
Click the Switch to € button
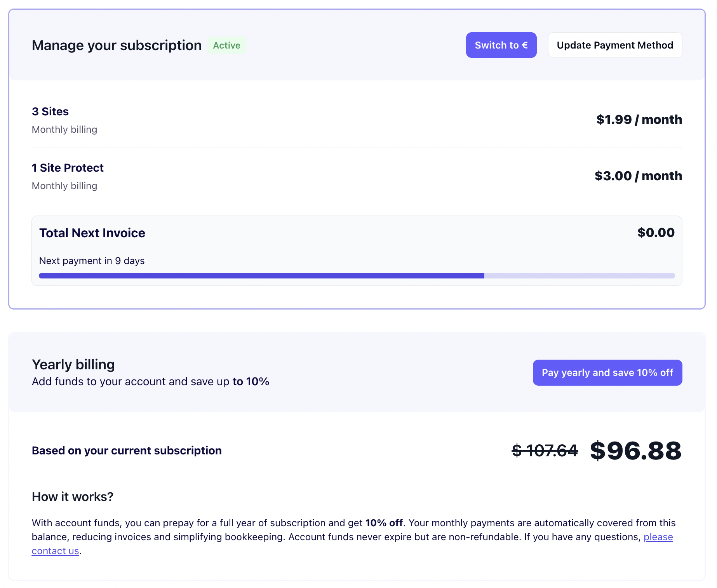point(501,45)
